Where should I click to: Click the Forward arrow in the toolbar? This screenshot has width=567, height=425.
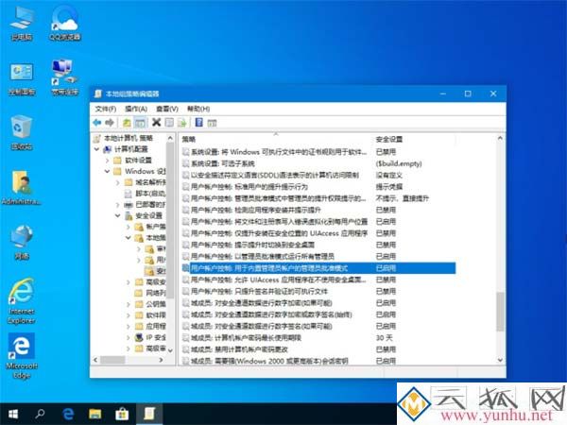pyautogui.click(x=110, y=123)
